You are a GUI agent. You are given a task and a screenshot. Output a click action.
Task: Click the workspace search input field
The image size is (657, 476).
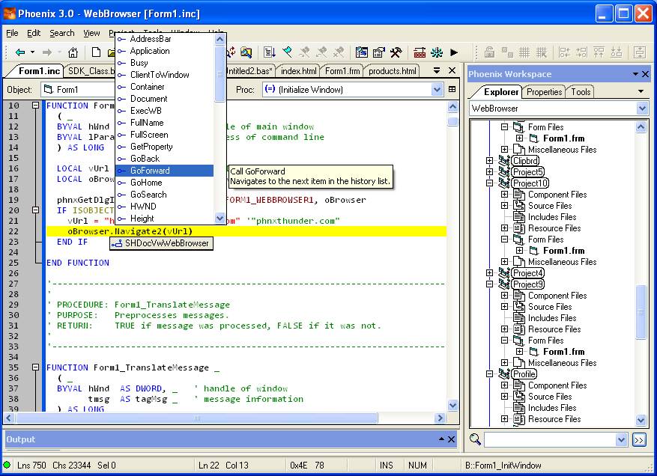pyautogui.click(x=550, y=439)
